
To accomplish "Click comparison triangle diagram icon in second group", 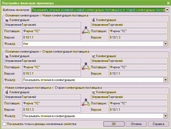I will click(86, 66).
